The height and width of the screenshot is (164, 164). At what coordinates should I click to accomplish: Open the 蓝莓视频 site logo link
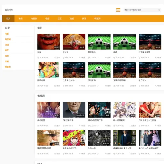click(9, 10)
